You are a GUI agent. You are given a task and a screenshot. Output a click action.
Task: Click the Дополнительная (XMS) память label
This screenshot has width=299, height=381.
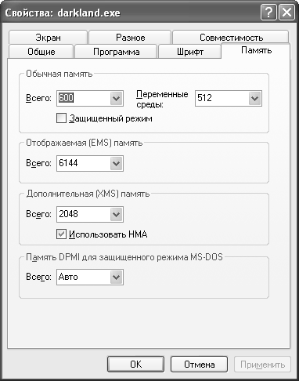(88, 194)
